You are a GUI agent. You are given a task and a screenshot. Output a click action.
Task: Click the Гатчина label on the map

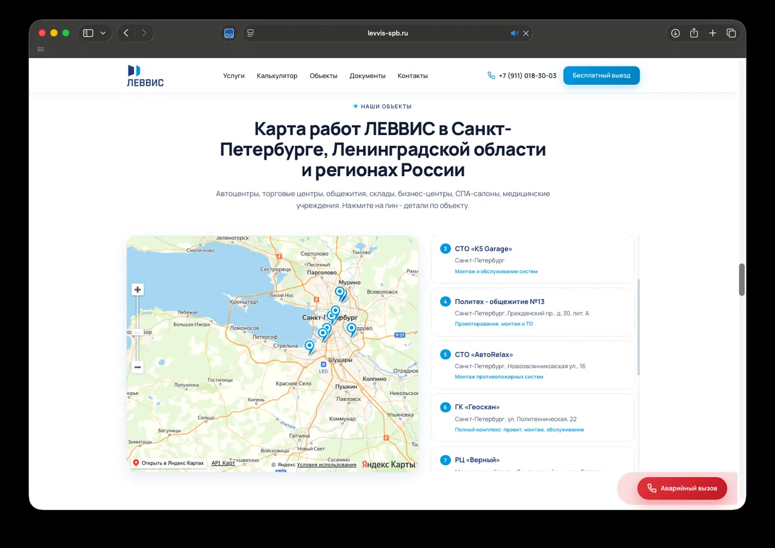[300, 436]
